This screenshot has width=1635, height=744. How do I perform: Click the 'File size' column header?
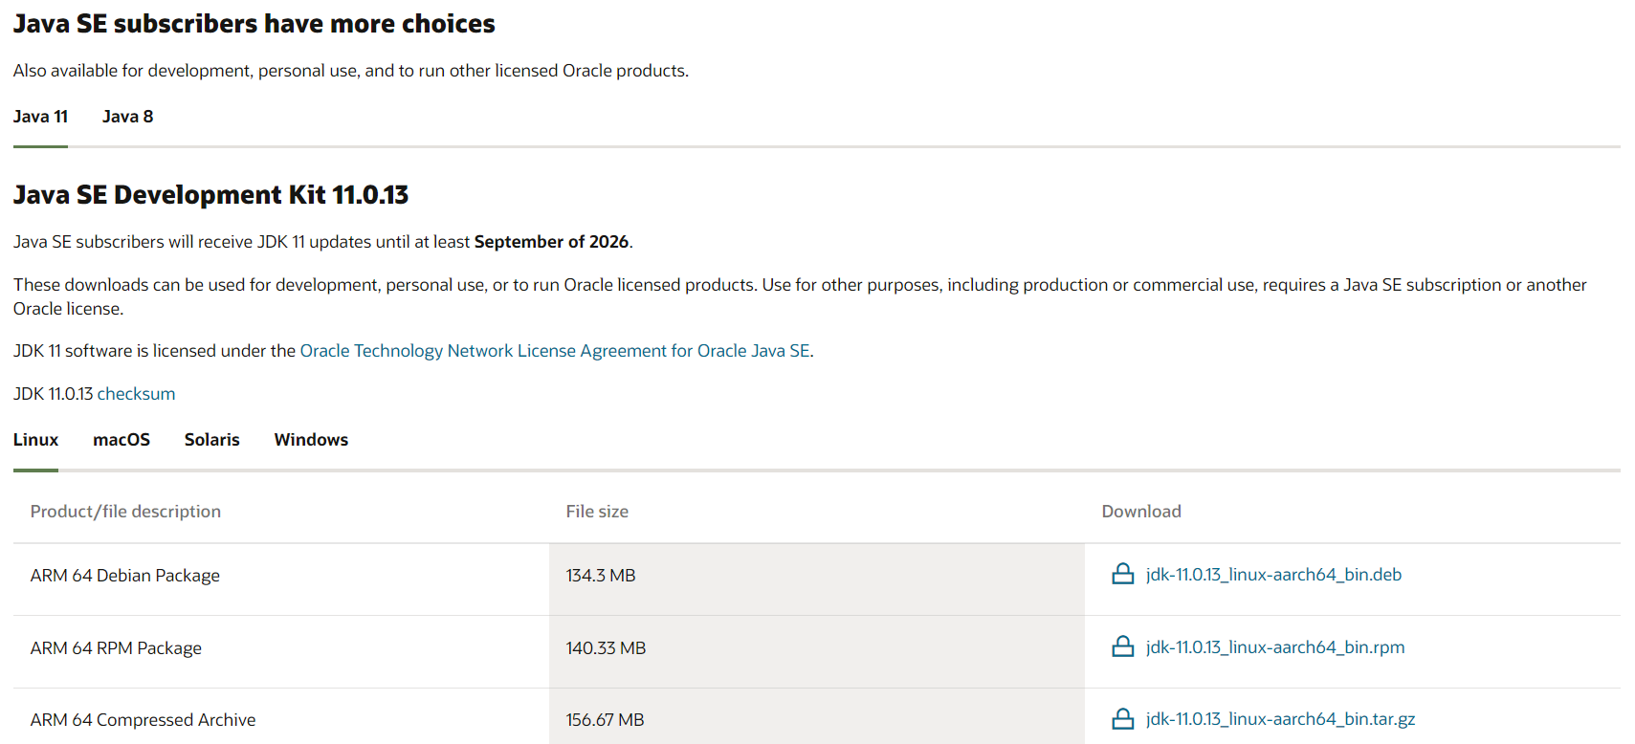click(597, 512)
